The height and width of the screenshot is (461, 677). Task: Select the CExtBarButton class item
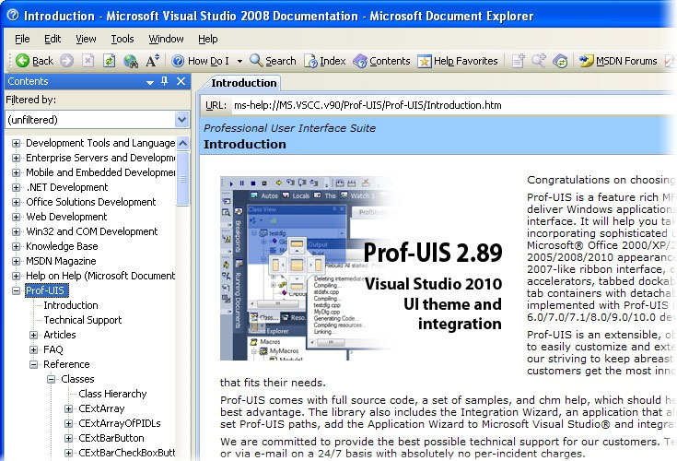click(x=111, y=438)
